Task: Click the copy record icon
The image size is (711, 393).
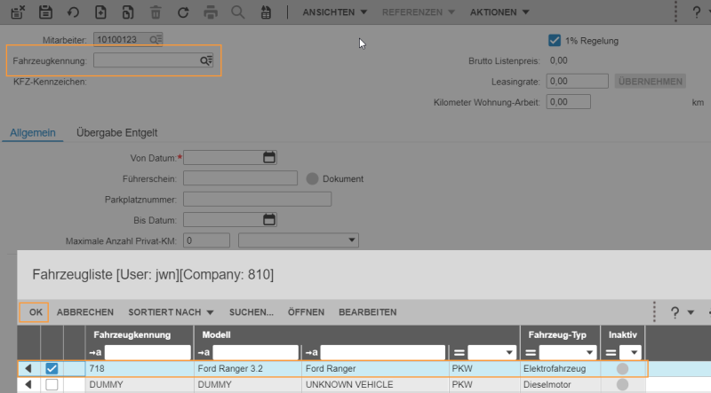Action: [x=128, y=12]
